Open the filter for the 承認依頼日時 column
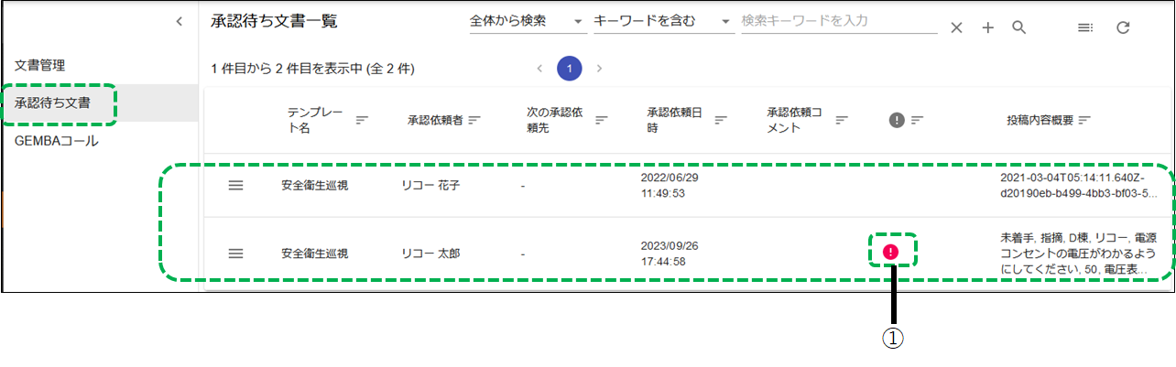This screenshot has width=1176, height=367. point(721,120)
